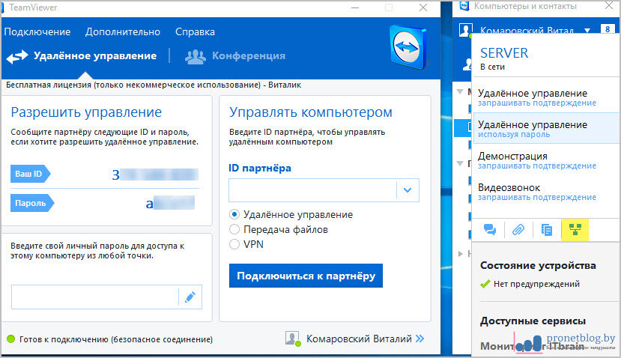
Task: Click the Нет предупреждений status text
Action: (x=536, y=284)
